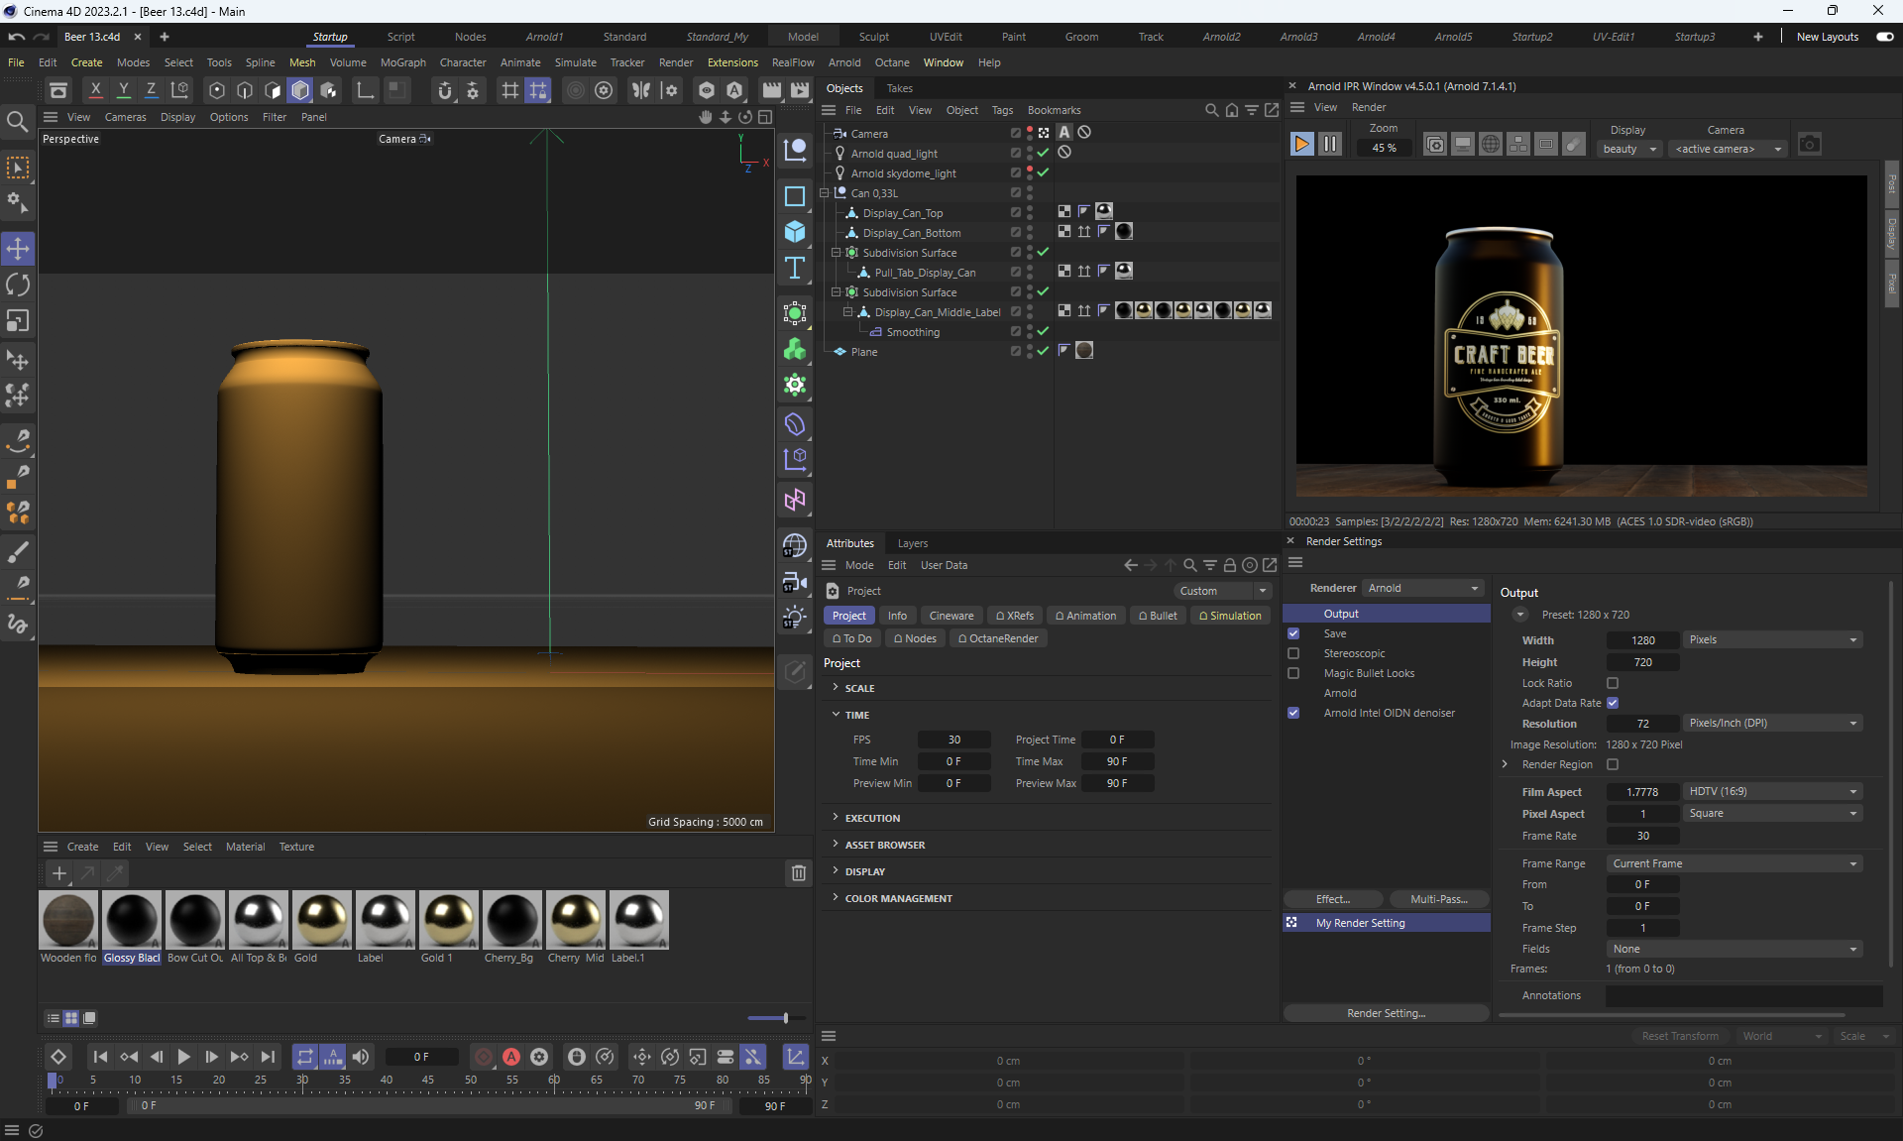Open the Frame Range dropdown
Image resolution: width=1903 pixels, height=1141 pixels.
(1734, 863)
